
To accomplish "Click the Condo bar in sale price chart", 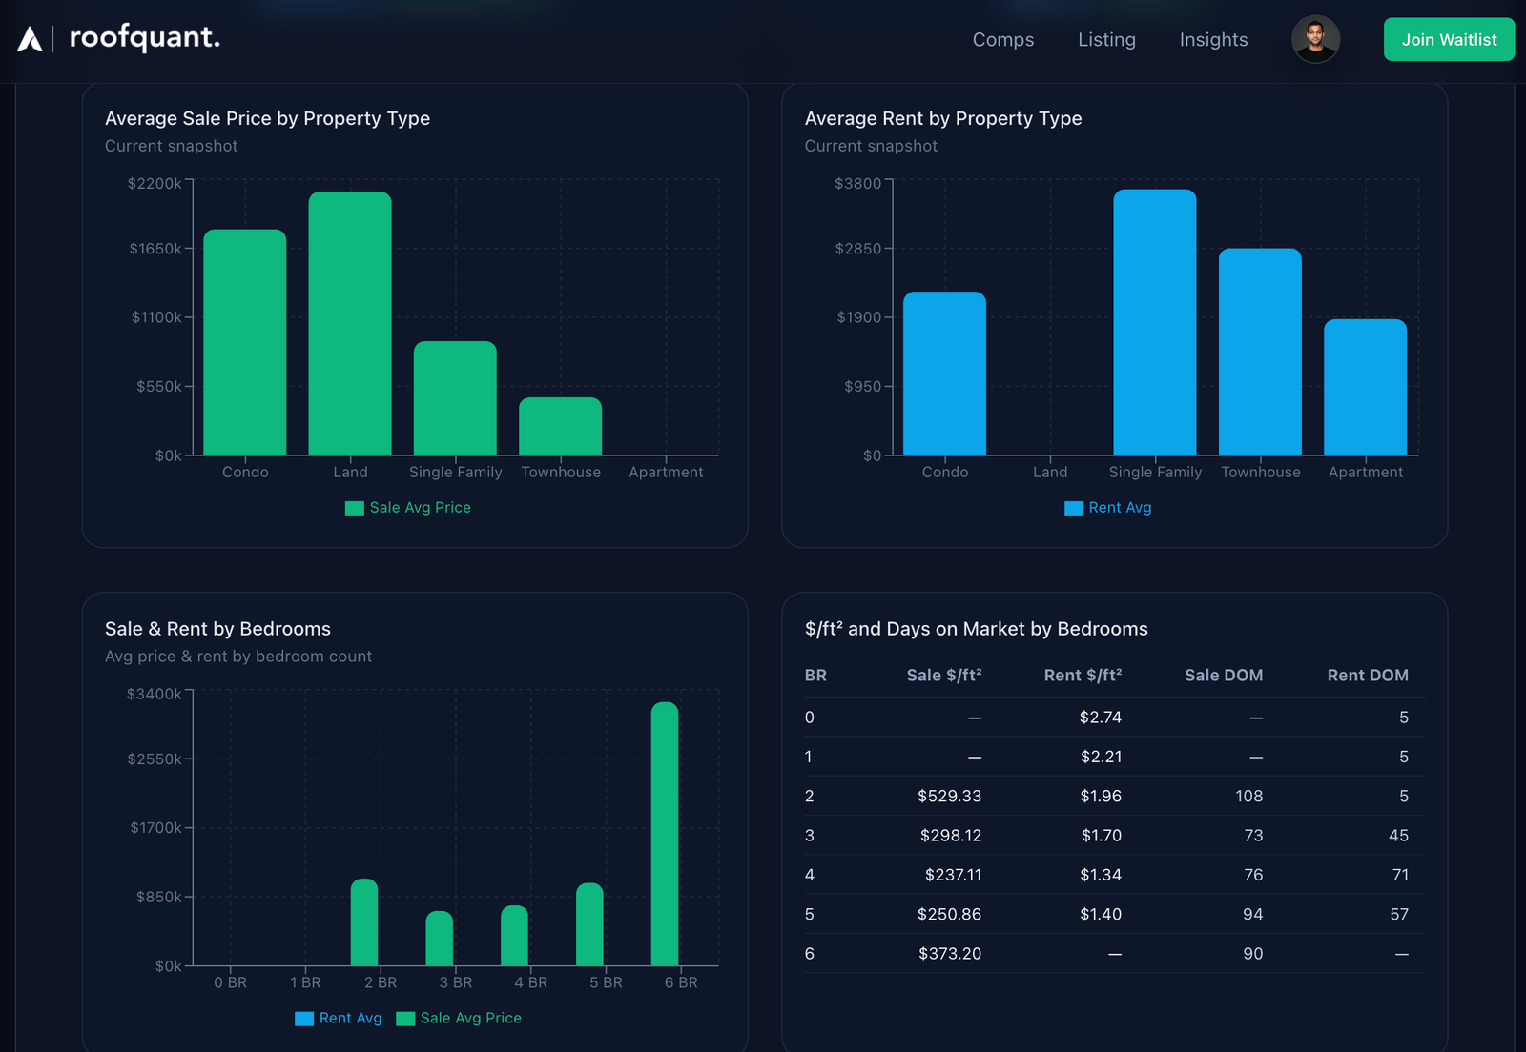I will [x=245, y=343].
